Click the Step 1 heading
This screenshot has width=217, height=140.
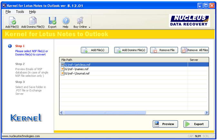(x=20, y=46)
